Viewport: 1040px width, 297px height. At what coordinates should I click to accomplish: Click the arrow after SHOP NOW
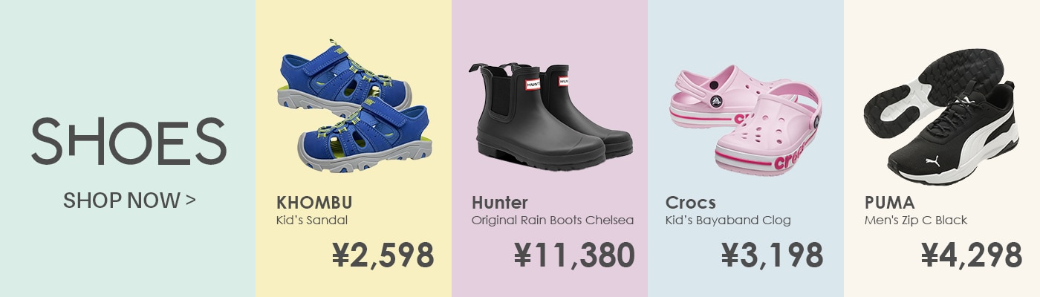[192, 200]
